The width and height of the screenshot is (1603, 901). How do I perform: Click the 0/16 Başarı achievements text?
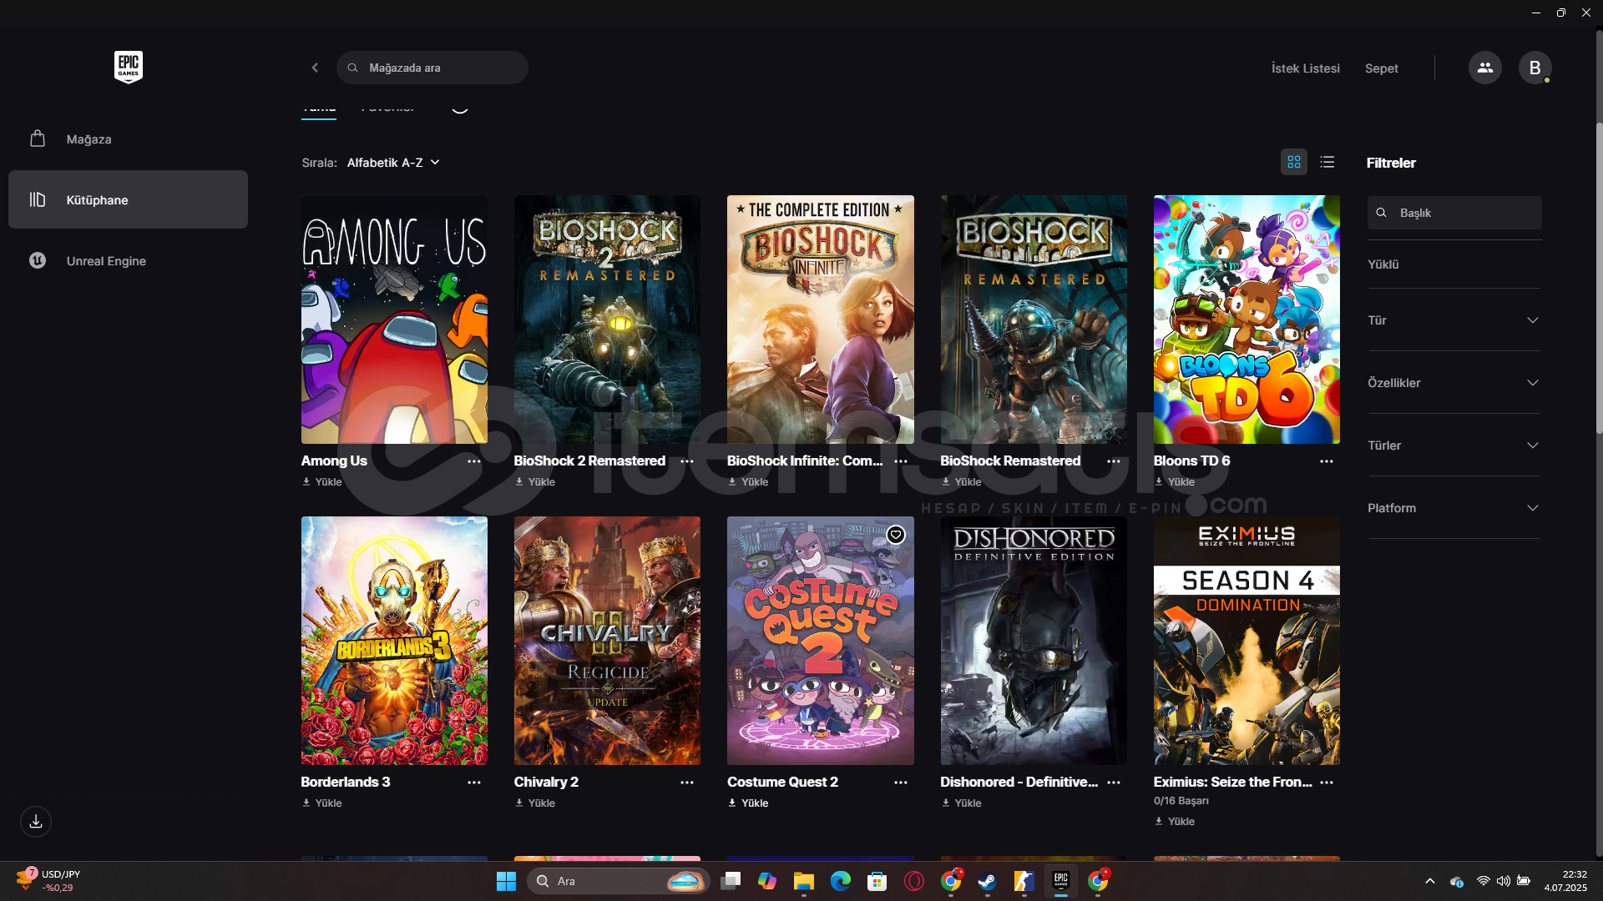click(1181, 801)
